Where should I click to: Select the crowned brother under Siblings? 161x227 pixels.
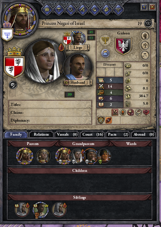(x=40, y=210)
